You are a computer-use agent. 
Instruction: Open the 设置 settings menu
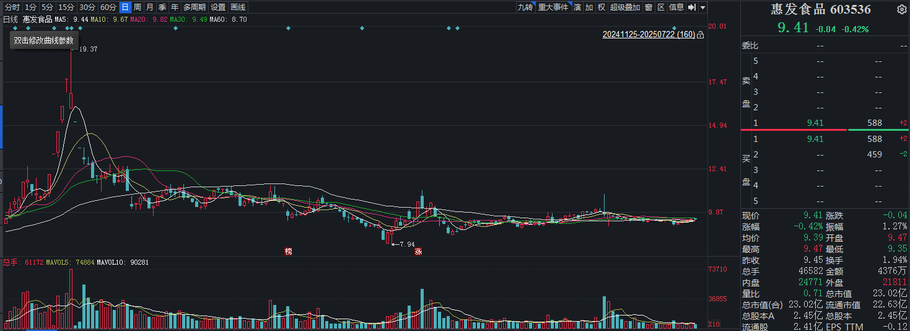pyautogui.click(x=217, y=7)
